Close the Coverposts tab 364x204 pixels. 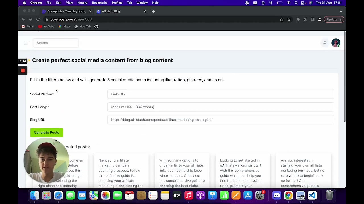point(90,11)
